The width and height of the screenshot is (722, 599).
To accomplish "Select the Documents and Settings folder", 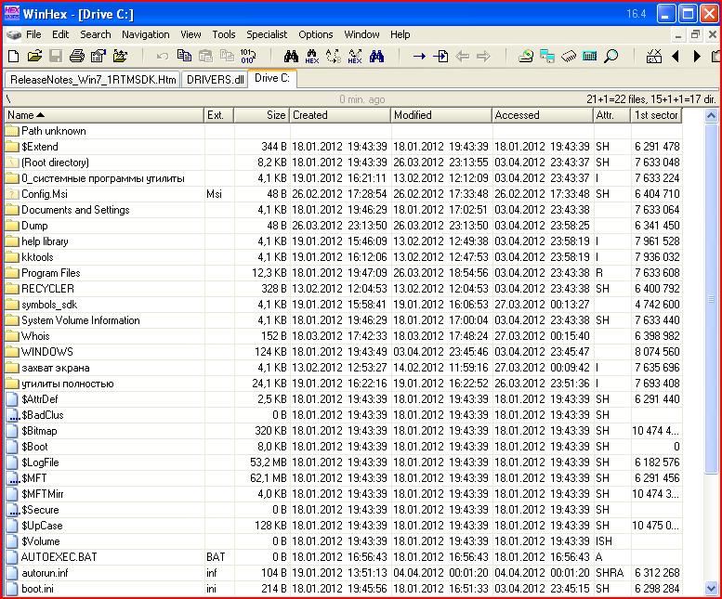I will coord(343,210).
